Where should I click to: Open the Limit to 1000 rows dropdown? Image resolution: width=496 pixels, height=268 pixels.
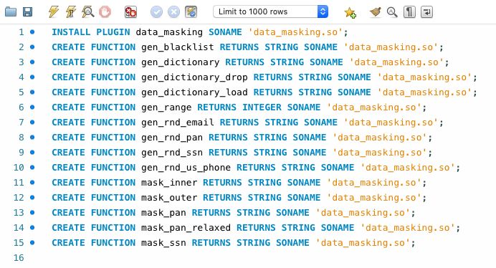pyautogui.click(x=270, y=11)
